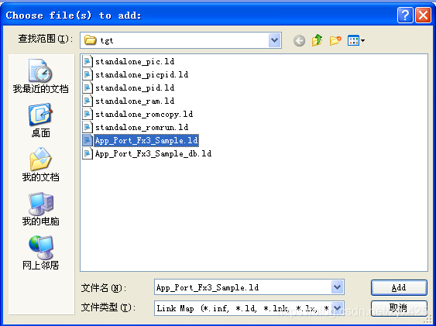Select standalone_romrun.ld file name
Screen dimensions: 436x326
(142, 127)
